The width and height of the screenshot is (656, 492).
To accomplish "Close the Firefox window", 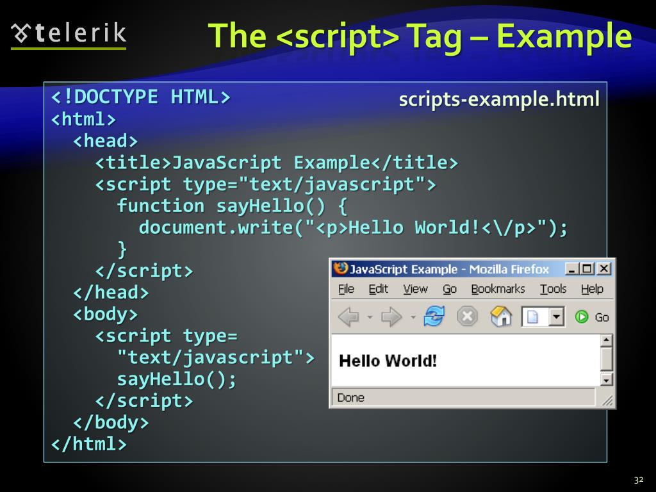I will pyautogui.click(x=603, y=268).
